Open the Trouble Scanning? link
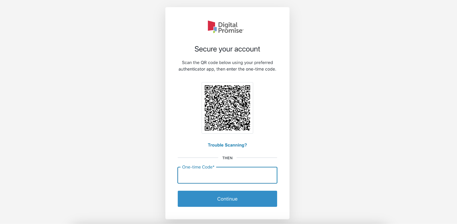This screenshot has height=224, width=457. point(227,145)
